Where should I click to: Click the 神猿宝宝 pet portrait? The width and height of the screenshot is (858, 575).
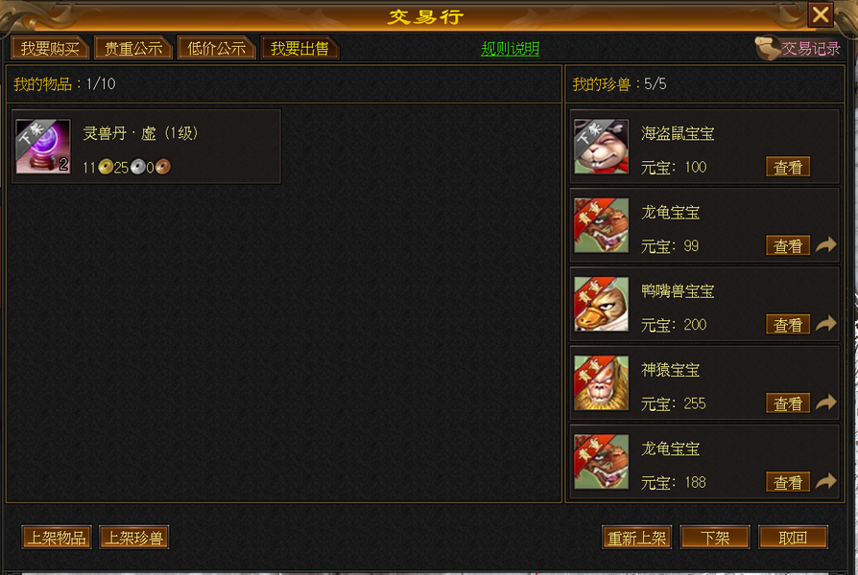(x=601, y=382)
